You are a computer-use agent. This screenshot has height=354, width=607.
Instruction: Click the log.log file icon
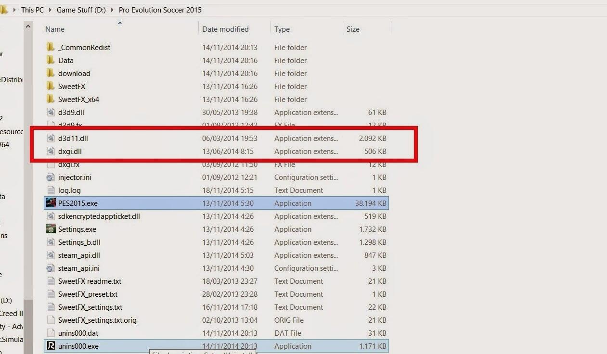click(51, 190)
